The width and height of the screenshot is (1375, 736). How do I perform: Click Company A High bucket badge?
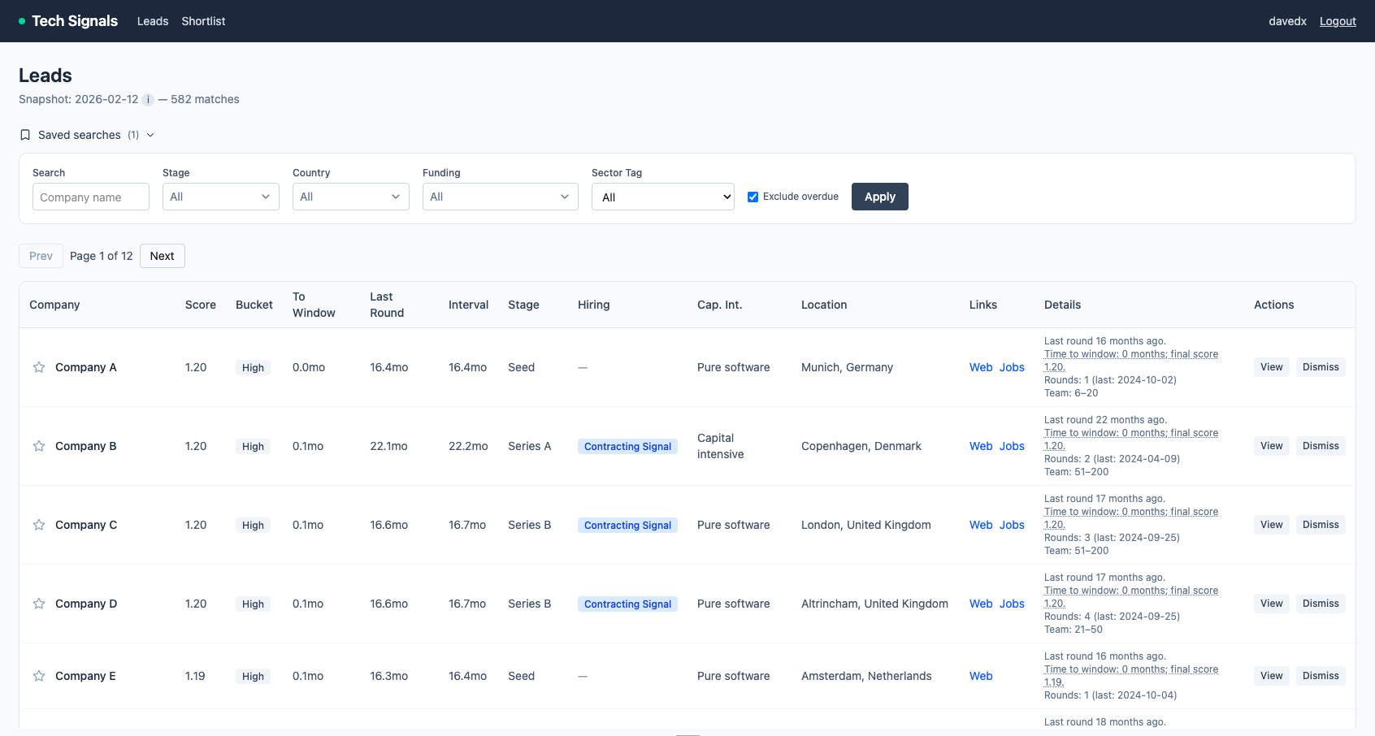click(253, 367)
